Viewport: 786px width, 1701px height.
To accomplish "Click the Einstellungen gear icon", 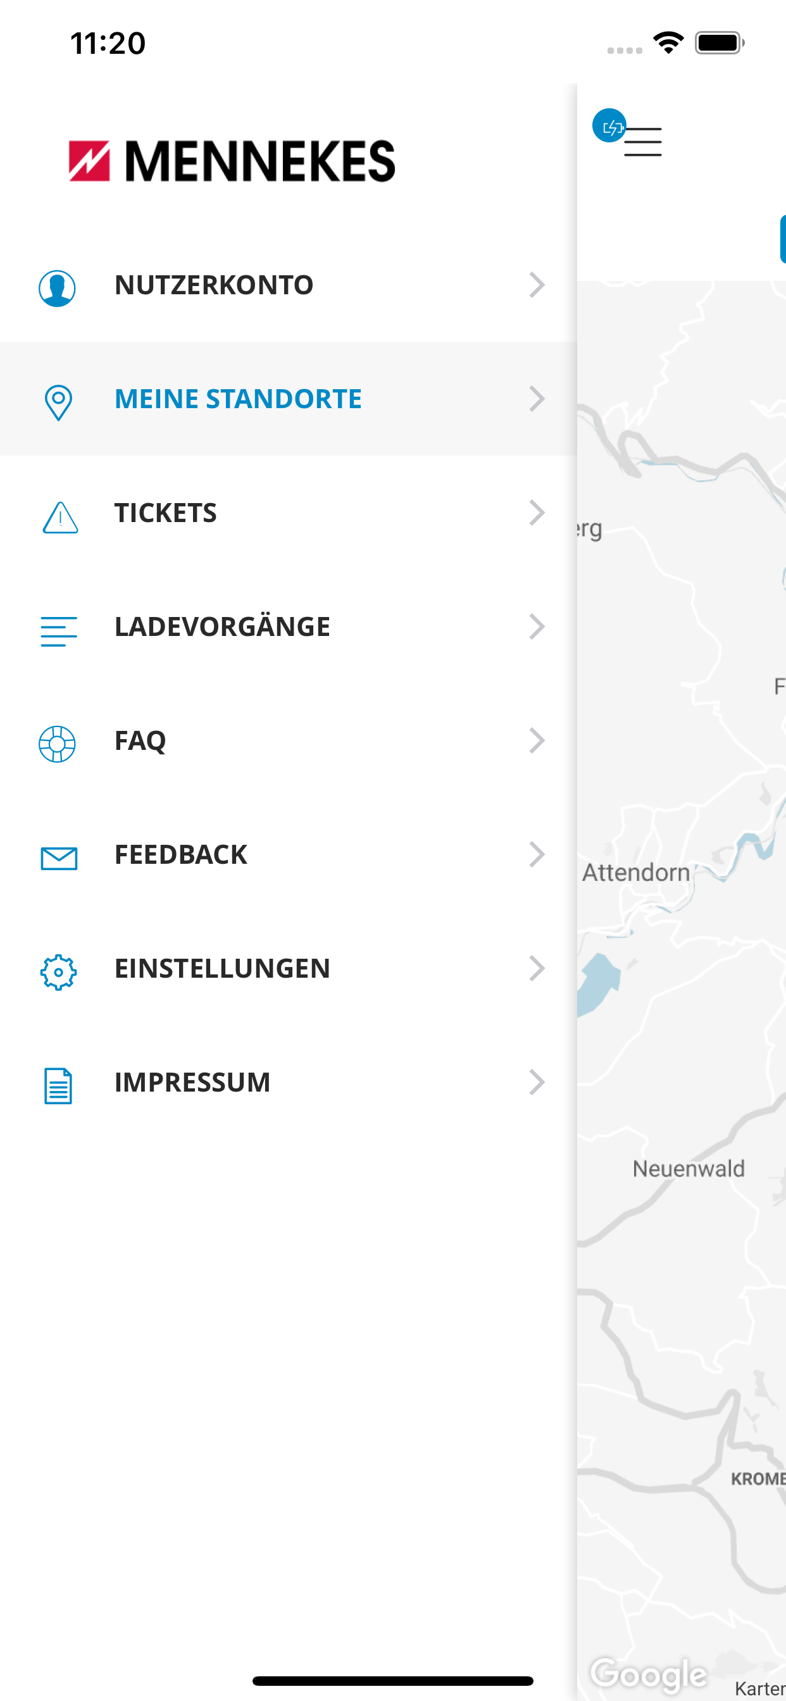I will click(58, 971).
